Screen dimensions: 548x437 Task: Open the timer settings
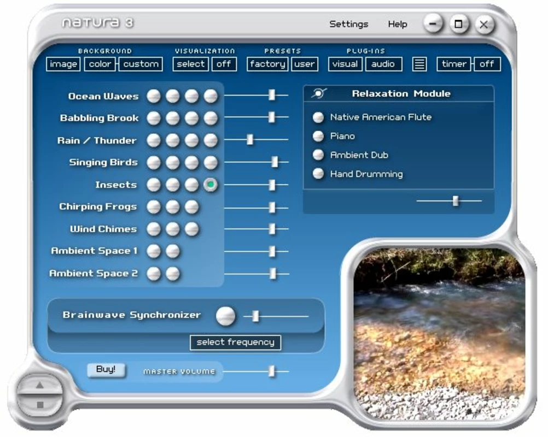[453, 64]
